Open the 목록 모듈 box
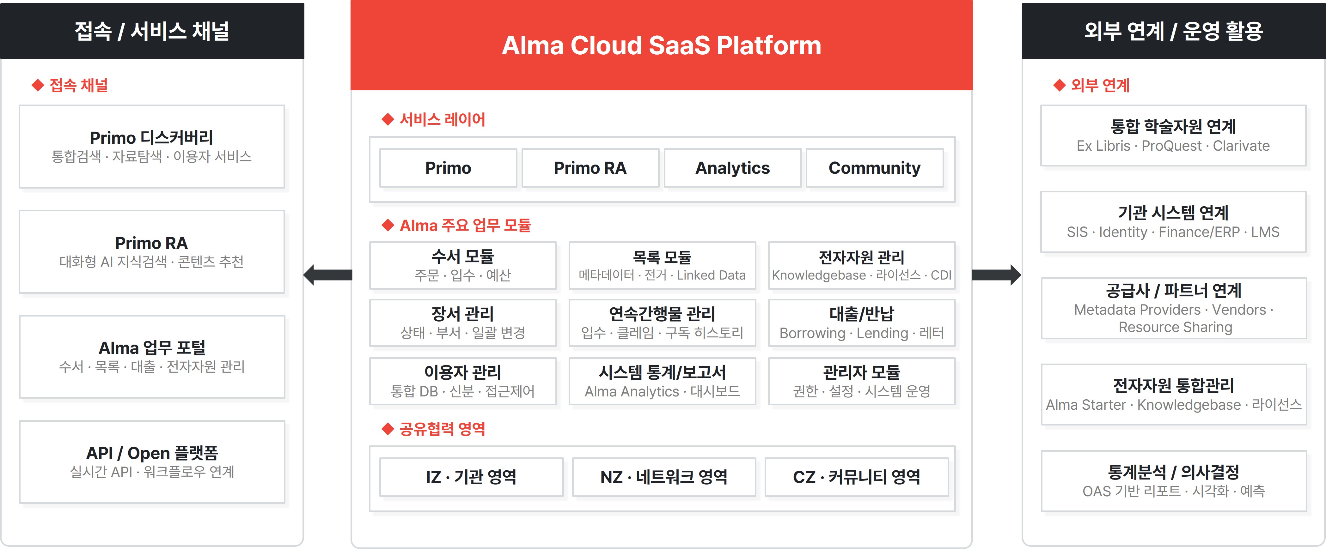 [662, 265]
